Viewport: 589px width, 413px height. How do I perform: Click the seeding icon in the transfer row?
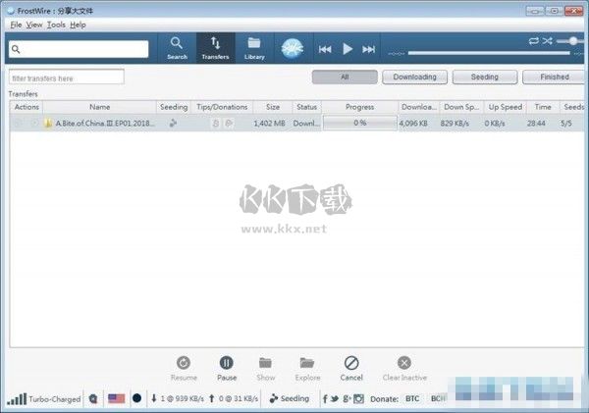pyautogui.click(x=173, y=123)
